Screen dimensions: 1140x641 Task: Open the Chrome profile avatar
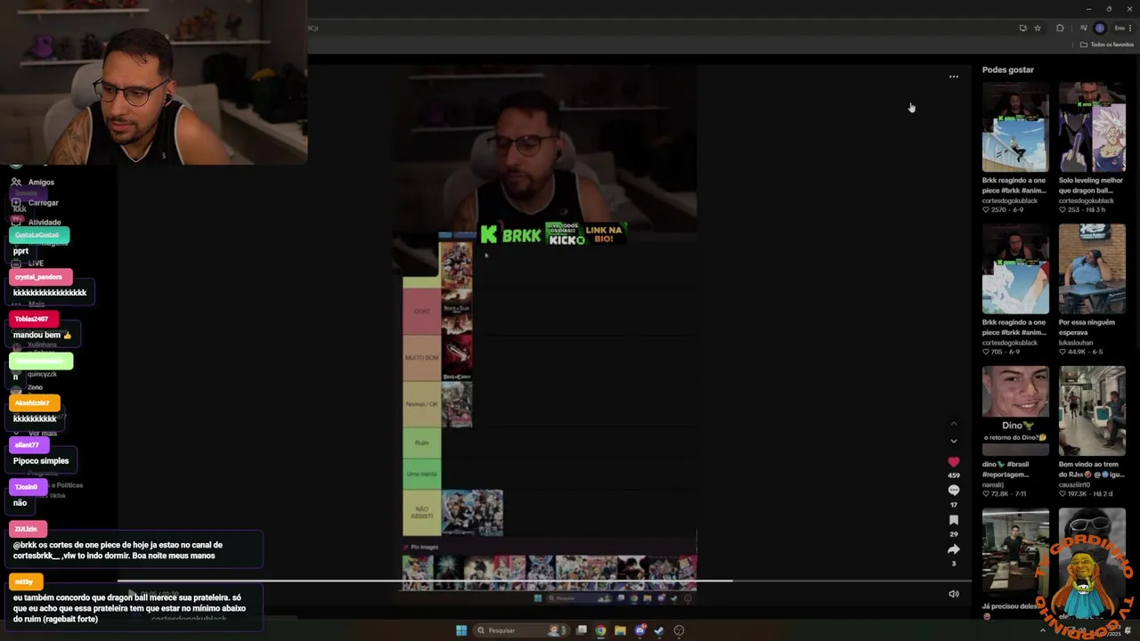[x=1100, y=28]
